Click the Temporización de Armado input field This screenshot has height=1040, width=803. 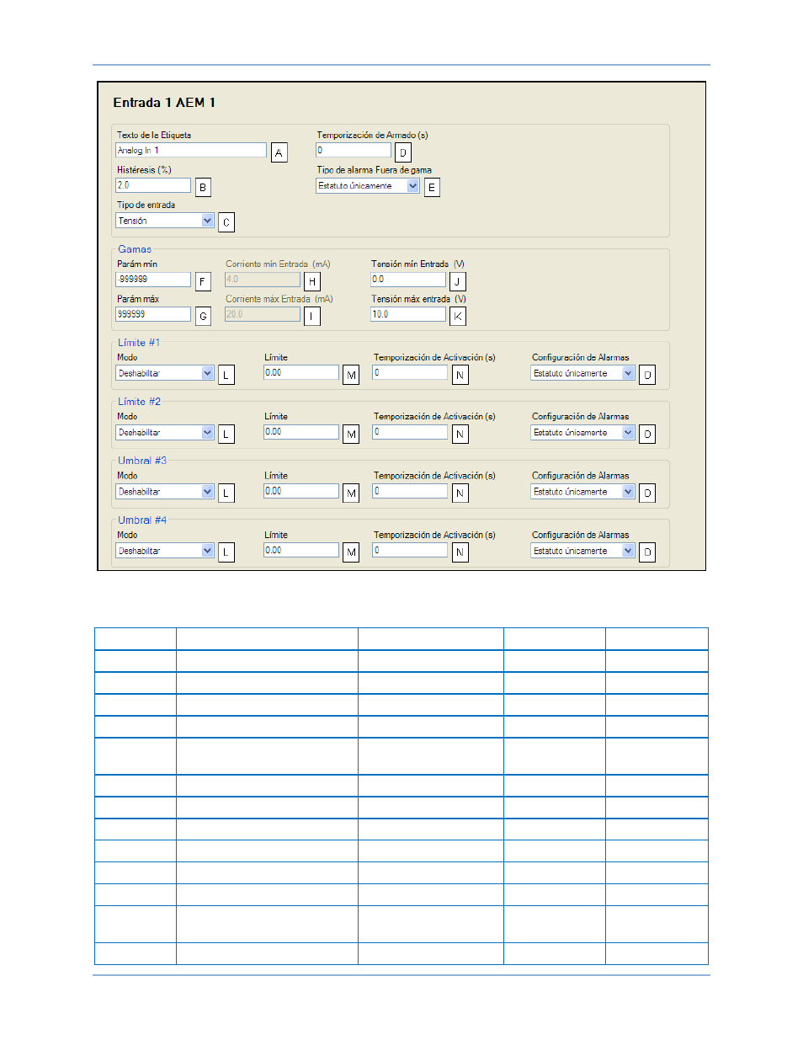click(x=354, y=150)
